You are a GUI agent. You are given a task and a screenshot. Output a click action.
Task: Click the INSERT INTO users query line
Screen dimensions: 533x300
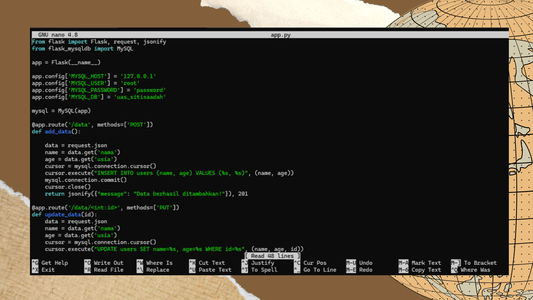[169, 173]
